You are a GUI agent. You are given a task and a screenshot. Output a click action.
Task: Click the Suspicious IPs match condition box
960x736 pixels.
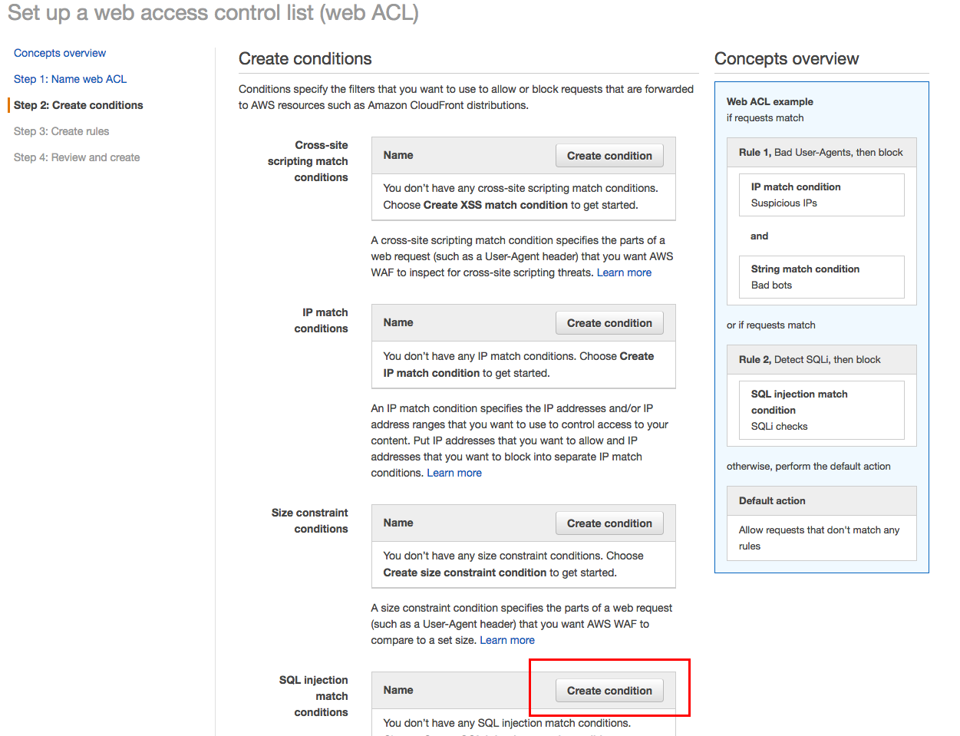pyautogui.click(x=821, y=194)
